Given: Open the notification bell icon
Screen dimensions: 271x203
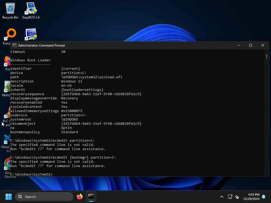Looking at the screenshot, I should (x=264, y=197).
